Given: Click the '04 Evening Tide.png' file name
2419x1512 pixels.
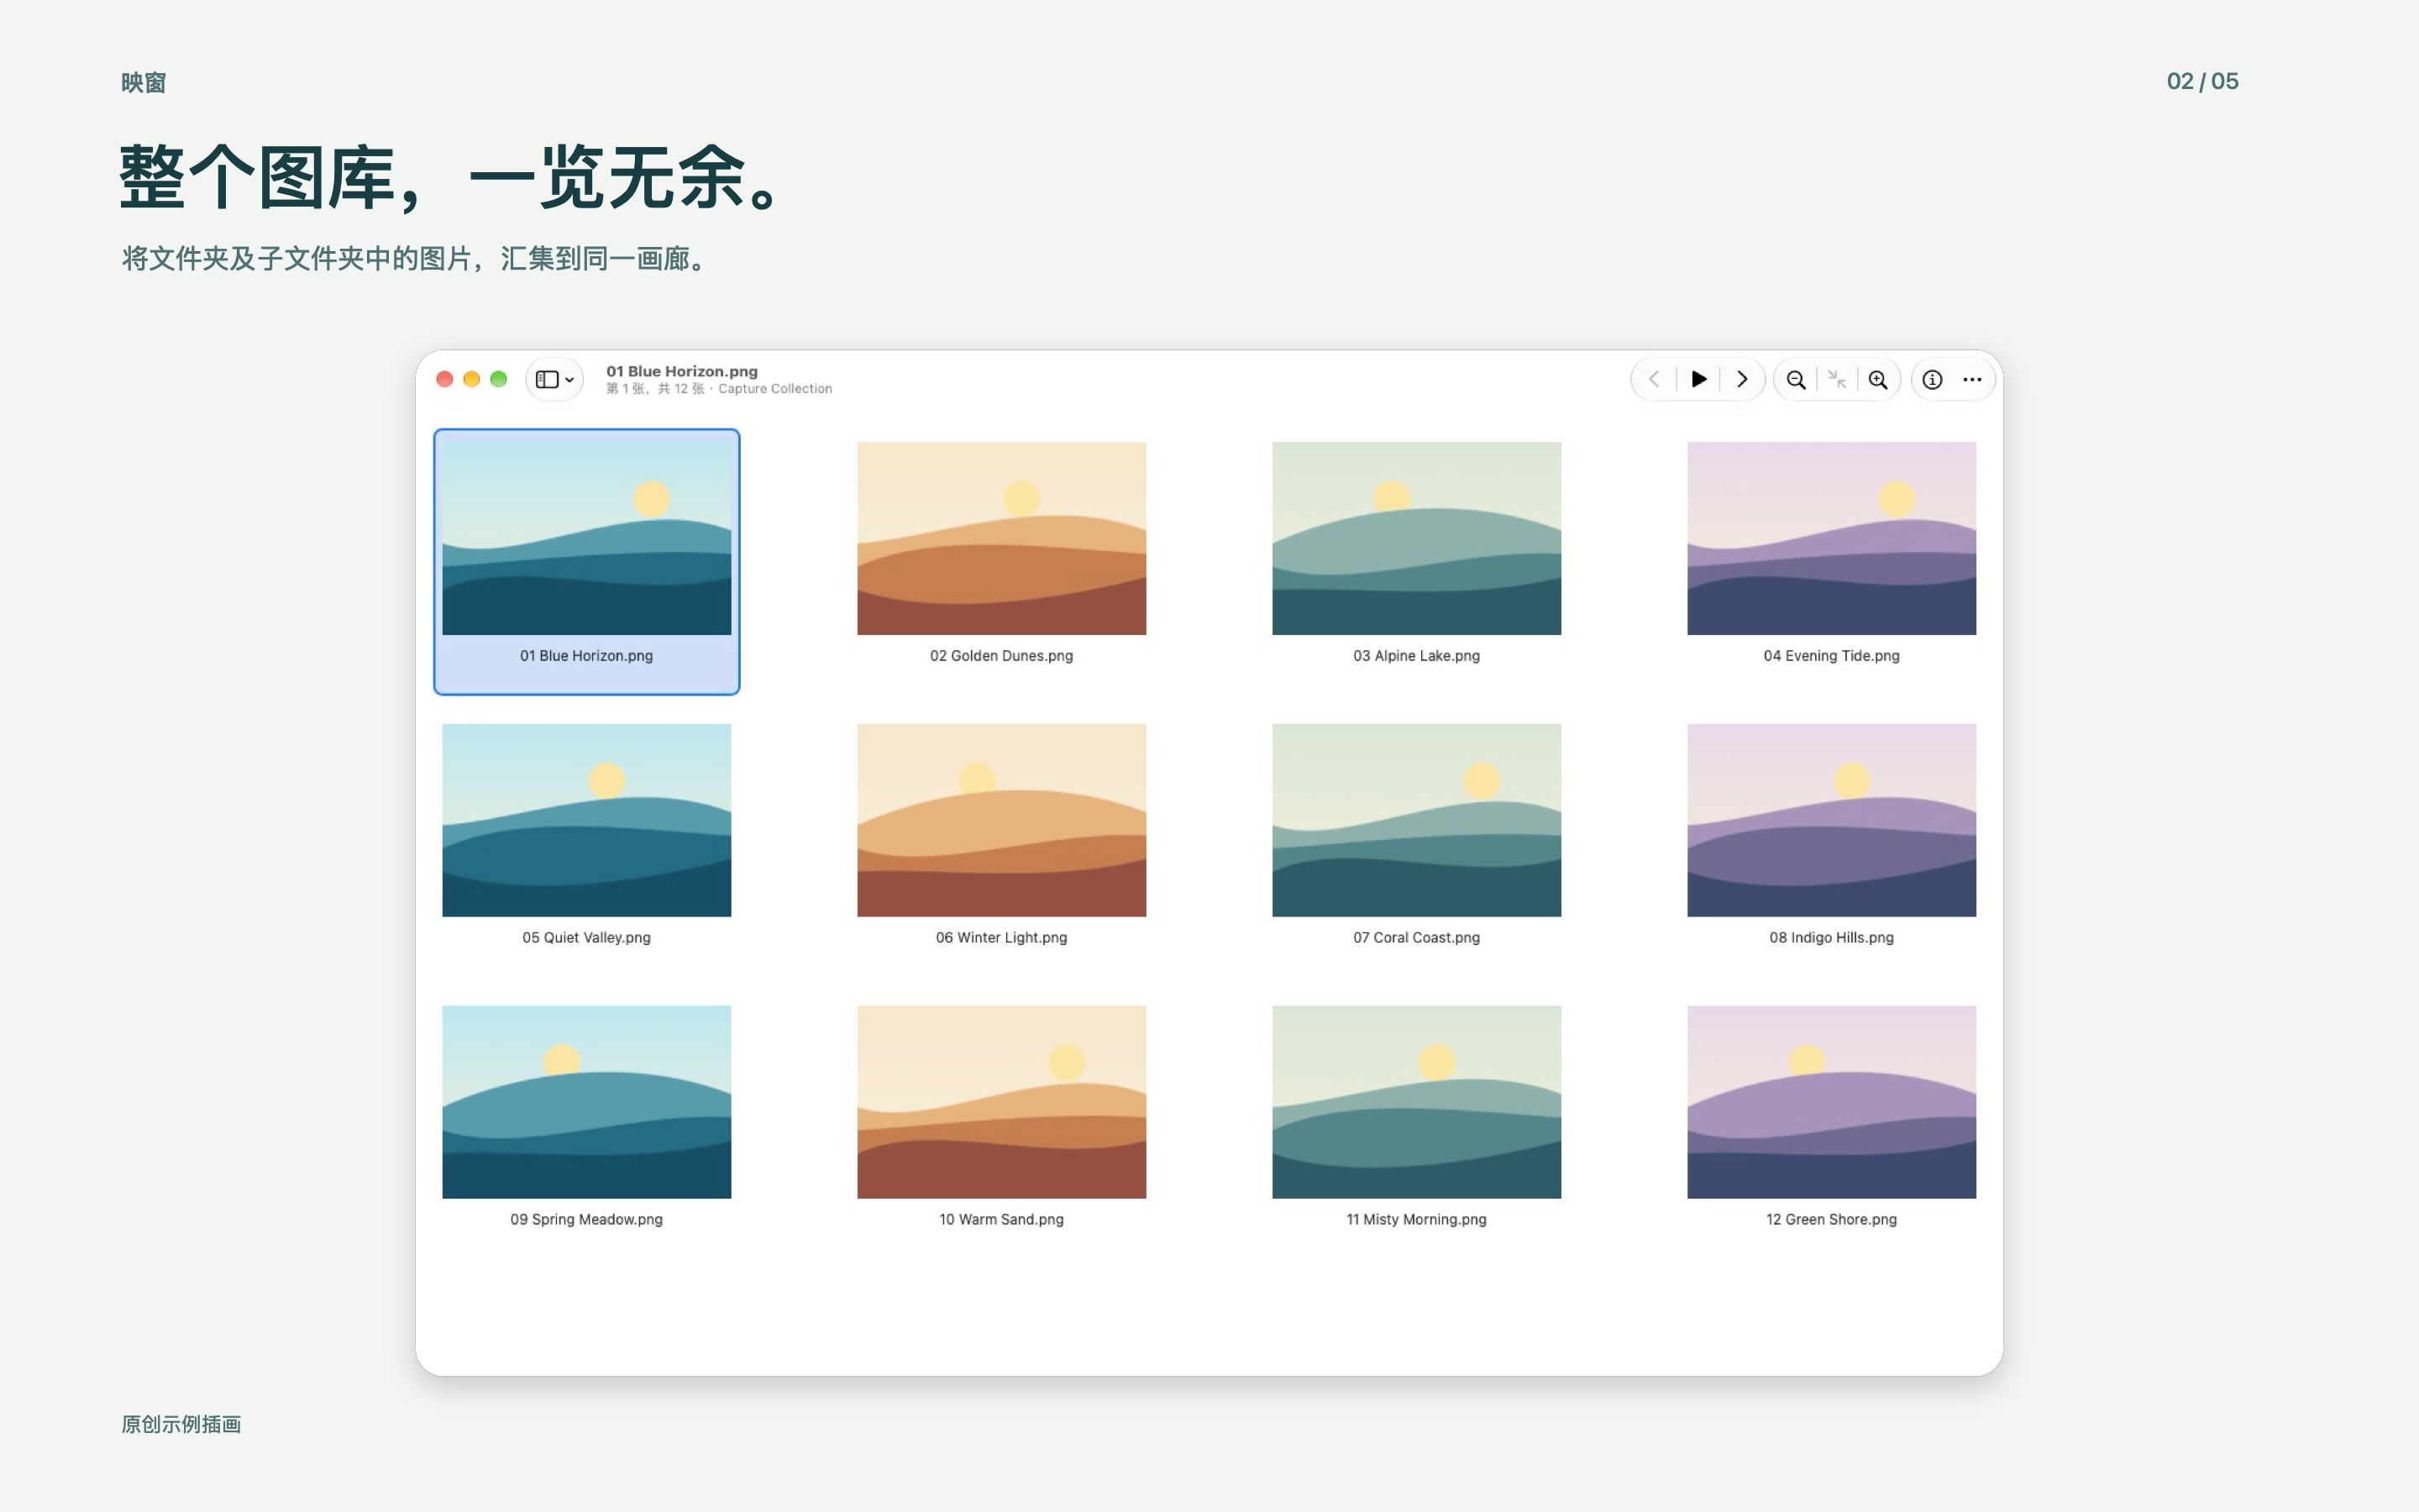Looking at the screenshot, I should point(1831,656).
